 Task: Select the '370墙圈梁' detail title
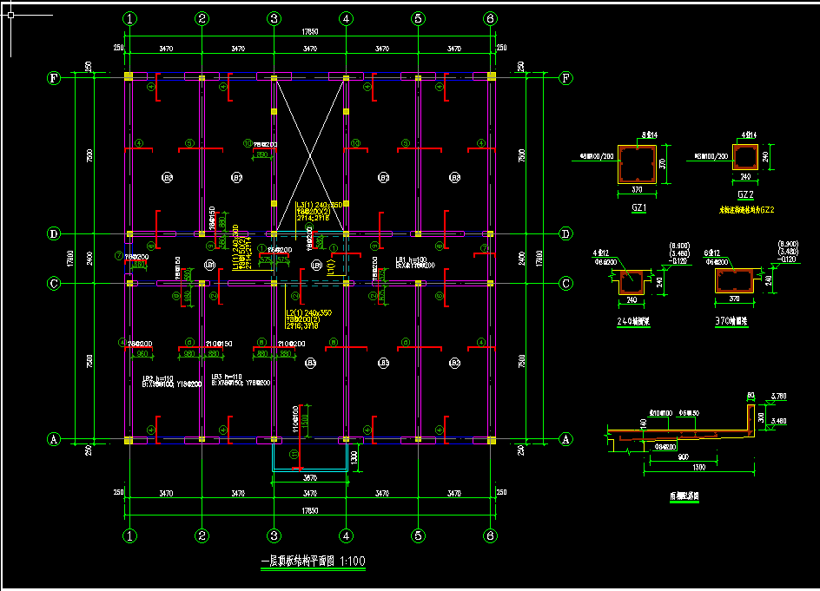(731, 321)
